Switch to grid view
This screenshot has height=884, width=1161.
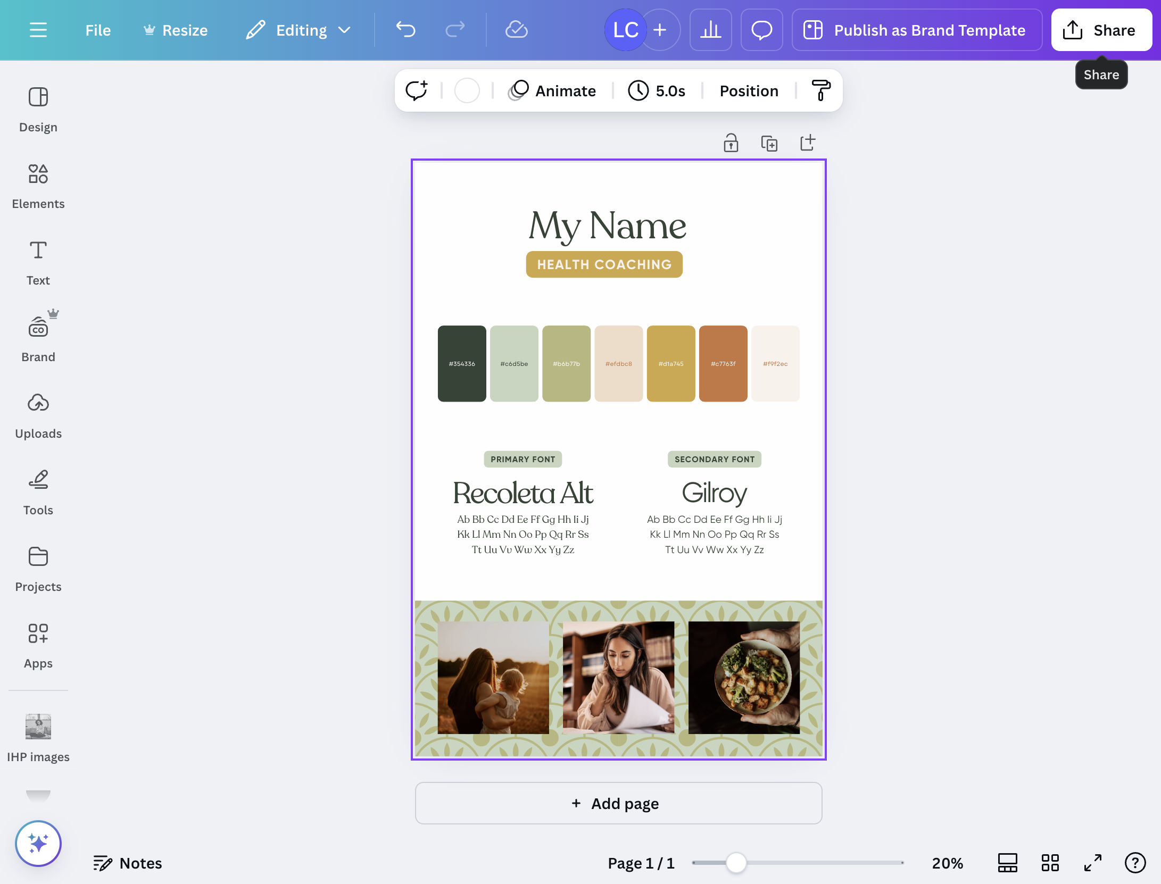coord(1050,863)
